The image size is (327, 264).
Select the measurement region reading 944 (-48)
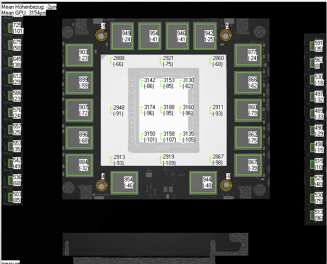(203, 182)
